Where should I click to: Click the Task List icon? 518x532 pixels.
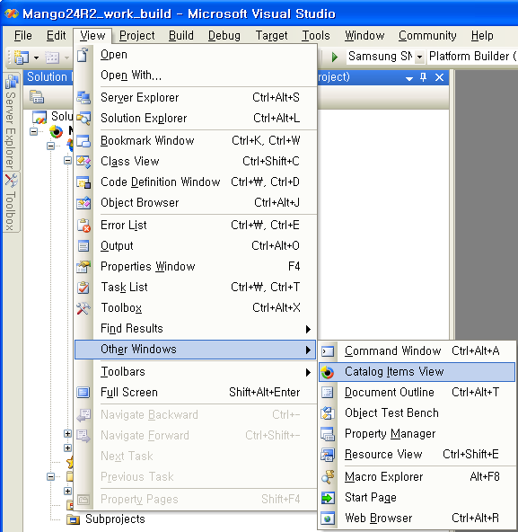click(83, 287)
